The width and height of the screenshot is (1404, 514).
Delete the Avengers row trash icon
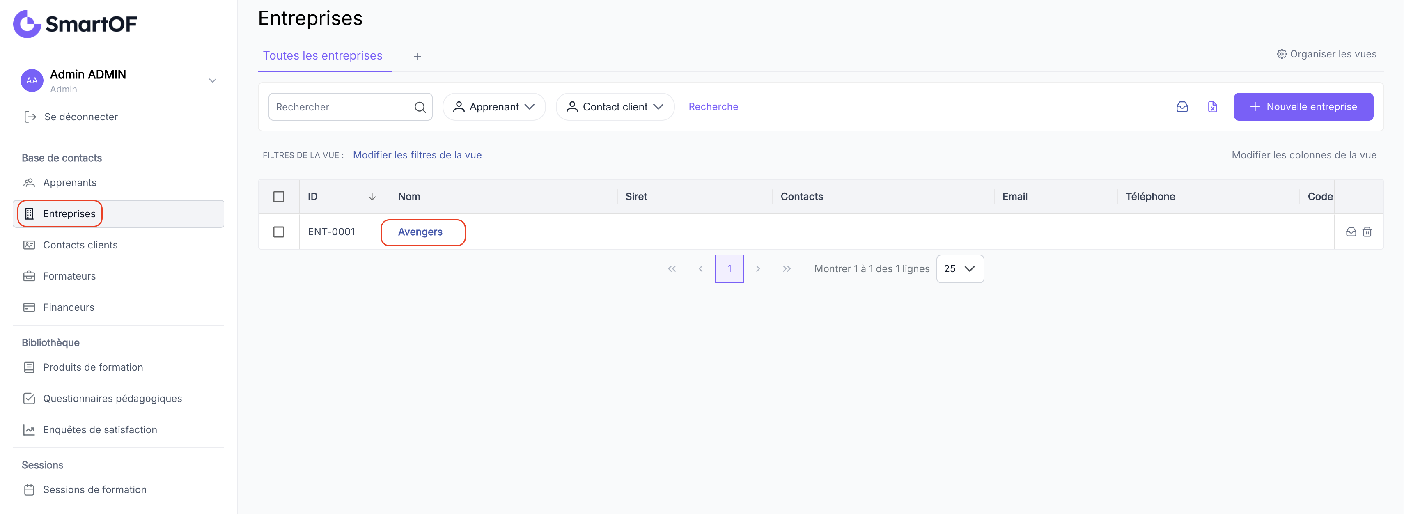[x=1367, y=232]
